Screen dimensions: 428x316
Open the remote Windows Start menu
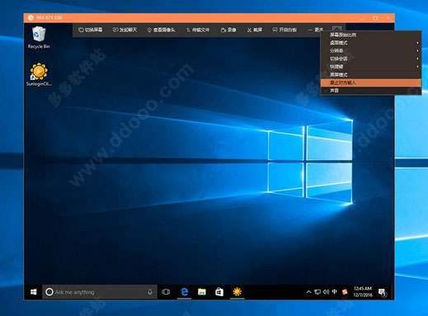point(34,292)
